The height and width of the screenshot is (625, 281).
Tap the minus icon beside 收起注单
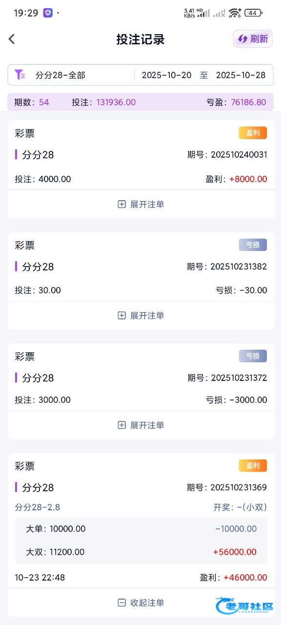coord(122,603)
